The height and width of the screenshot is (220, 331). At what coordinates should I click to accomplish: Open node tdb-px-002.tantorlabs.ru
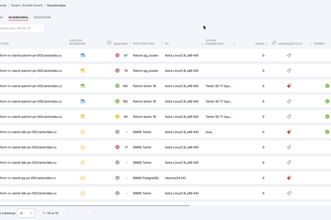[x=28, y=132]
